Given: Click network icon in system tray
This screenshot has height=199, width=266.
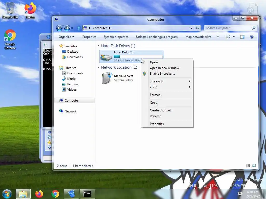Looking at the screenshot, I should (x=240, y=194).
